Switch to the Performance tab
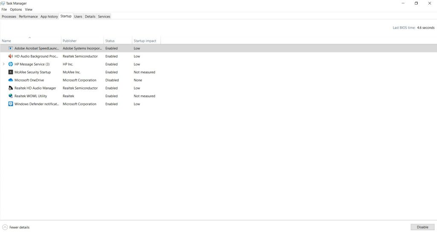 coord(28,17)
